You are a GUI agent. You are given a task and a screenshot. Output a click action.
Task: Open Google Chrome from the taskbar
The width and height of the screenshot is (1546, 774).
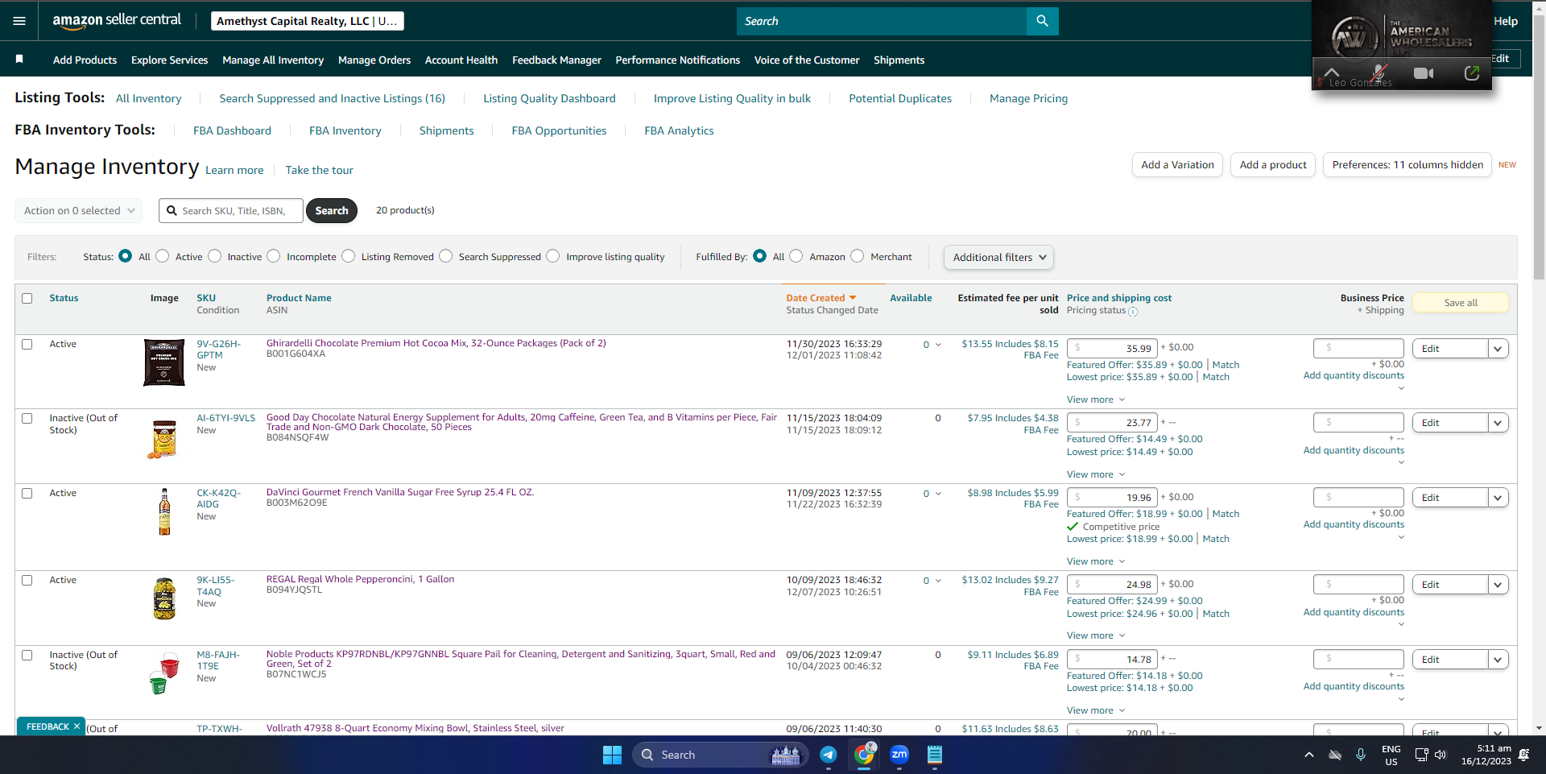[864, 755]
